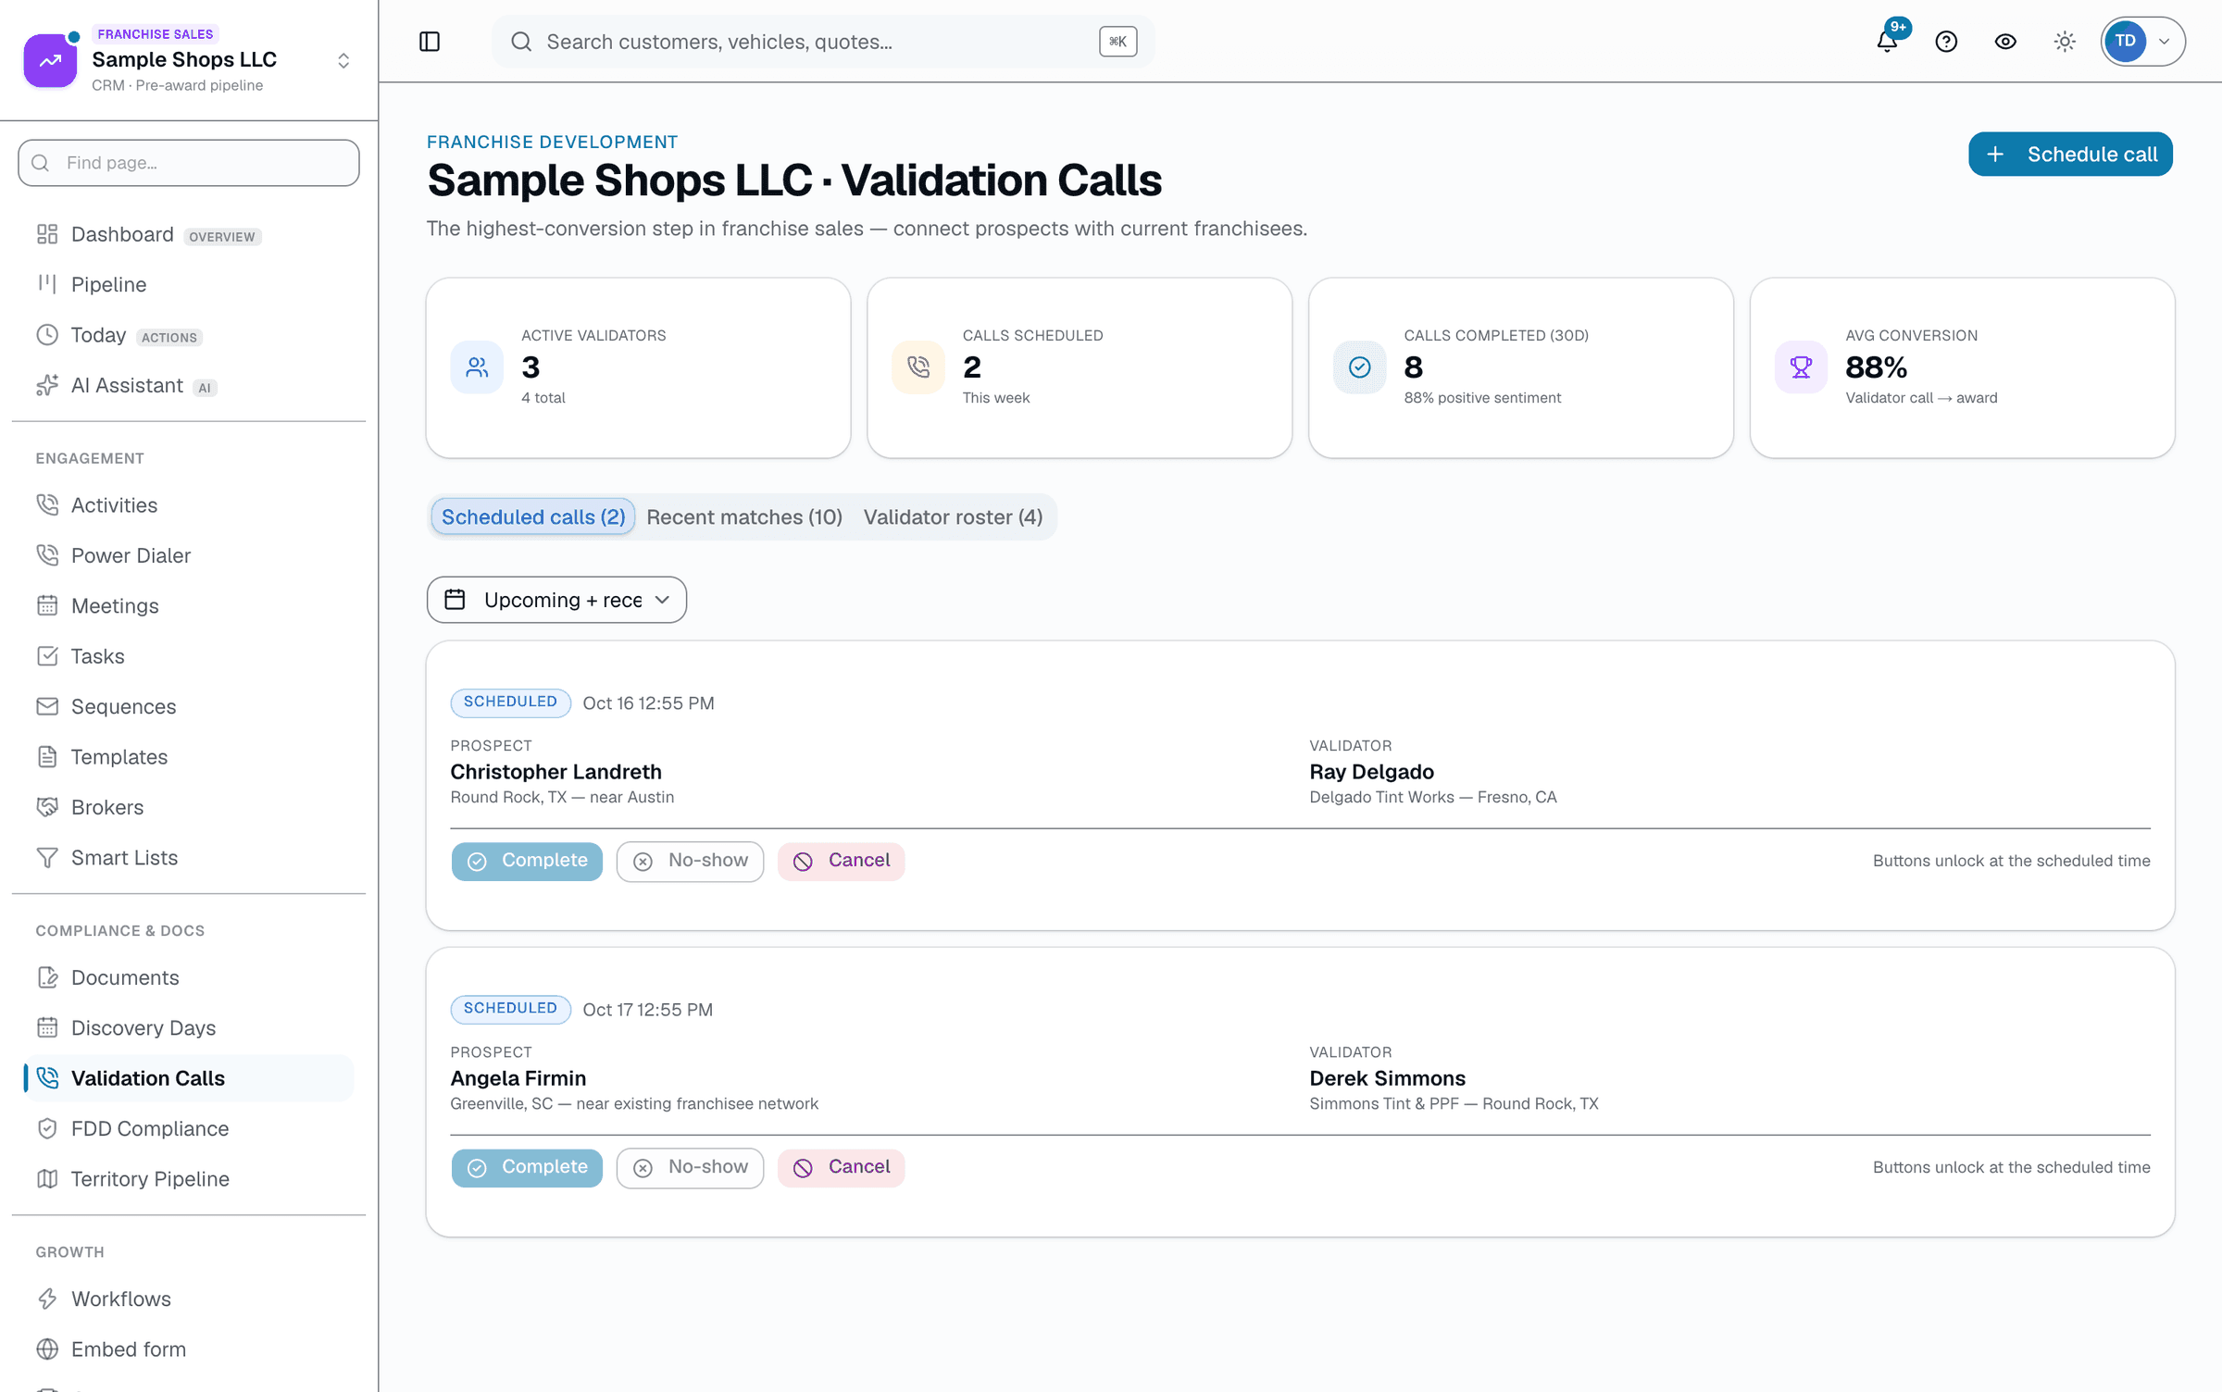Open Sequences envelope icon
This screenshot has height=1392, width=2222.
click(47, 706)
